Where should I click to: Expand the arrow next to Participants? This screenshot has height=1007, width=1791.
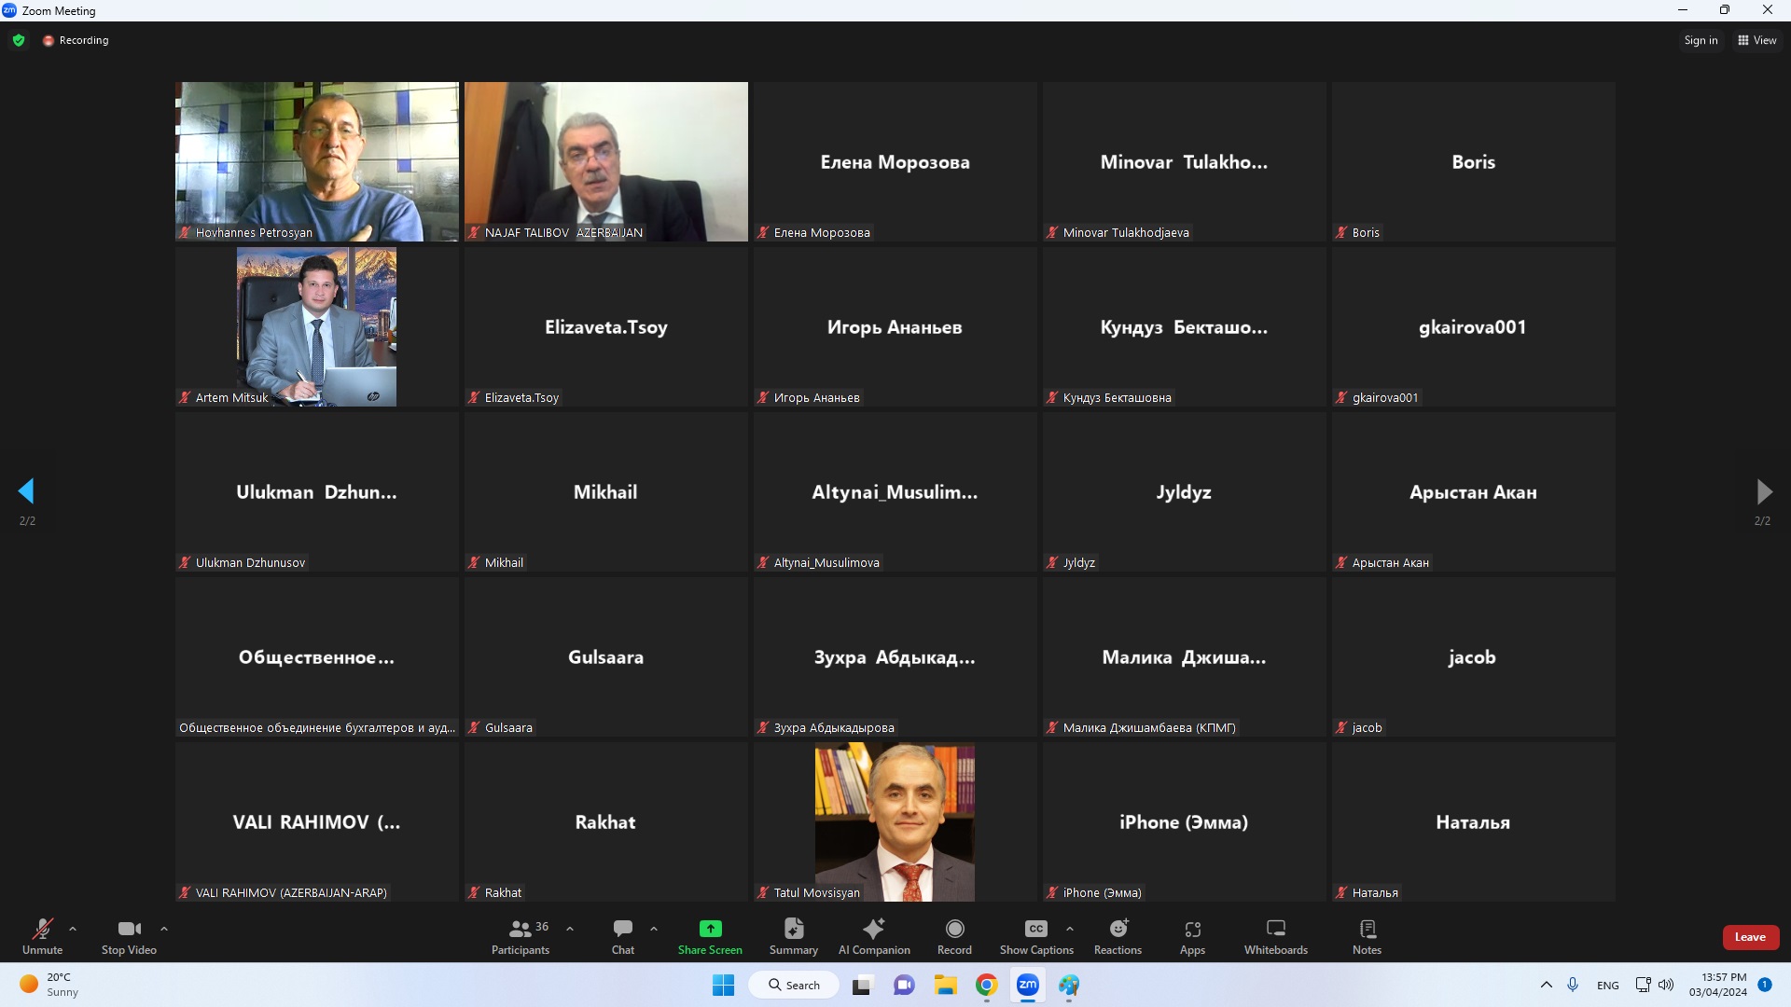570,929
